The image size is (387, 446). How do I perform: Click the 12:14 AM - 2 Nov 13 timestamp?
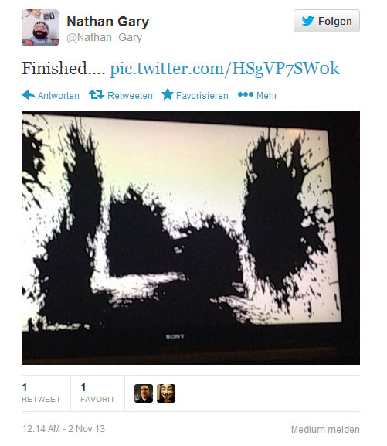pos(63,429)
